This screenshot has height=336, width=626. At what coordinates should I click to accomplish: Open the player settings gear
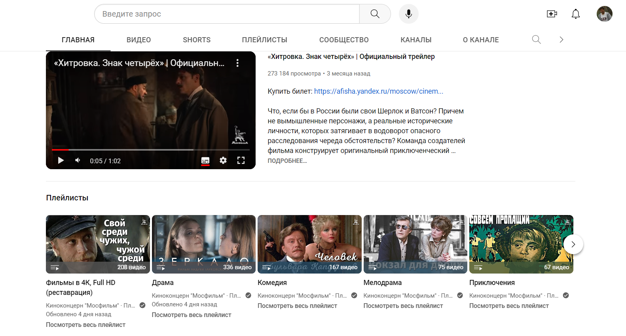pyautogui.click(x=223, y=160)
